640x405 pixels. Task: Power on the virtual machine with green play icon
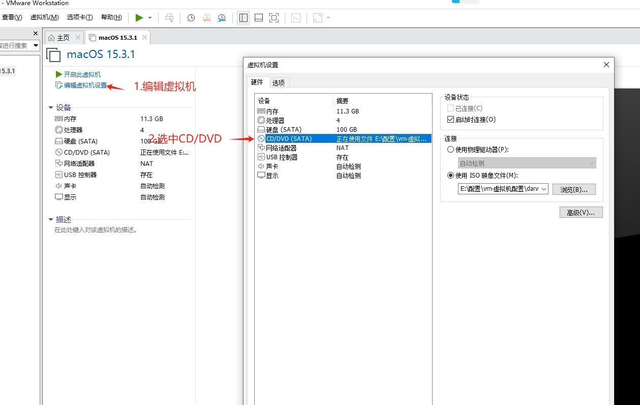140,17
